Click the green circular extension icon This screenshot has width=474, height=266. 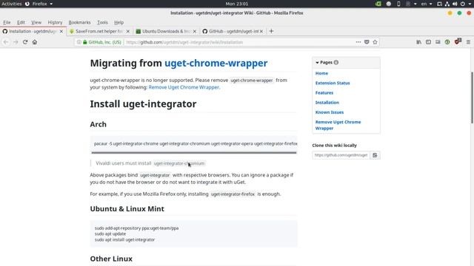coord(447,42)
